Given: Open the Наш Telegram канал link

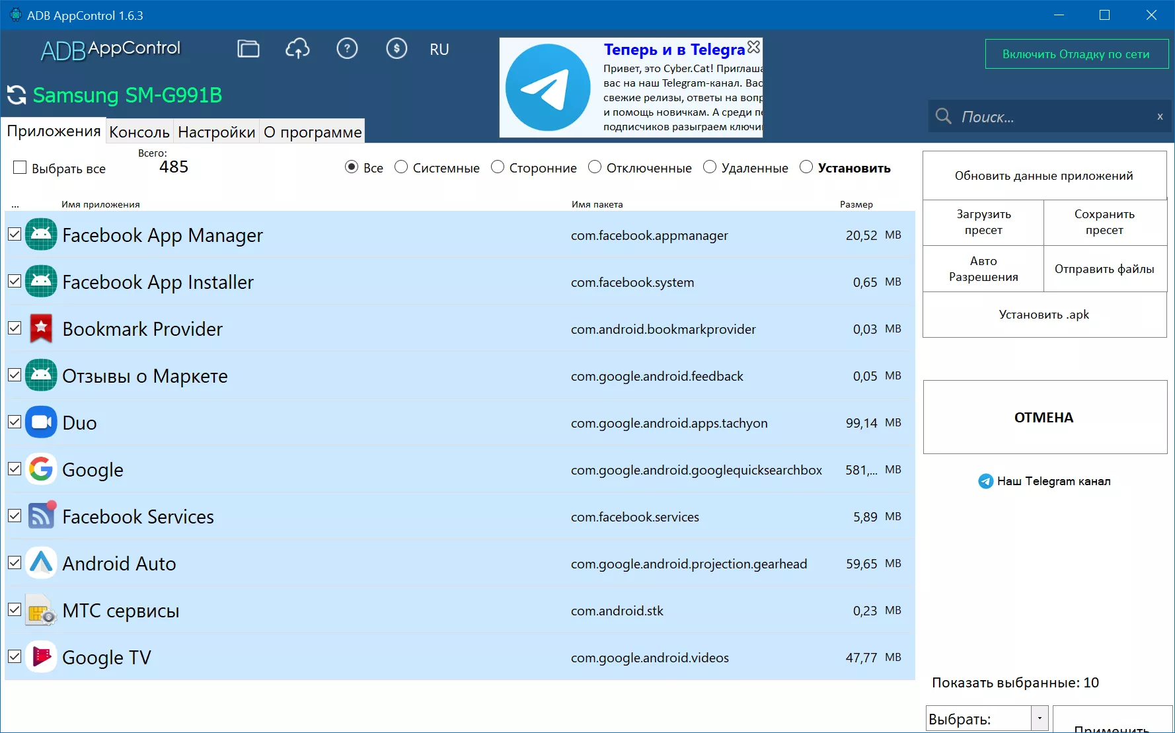Looking at the screenshot, I should click(1045, 481).
